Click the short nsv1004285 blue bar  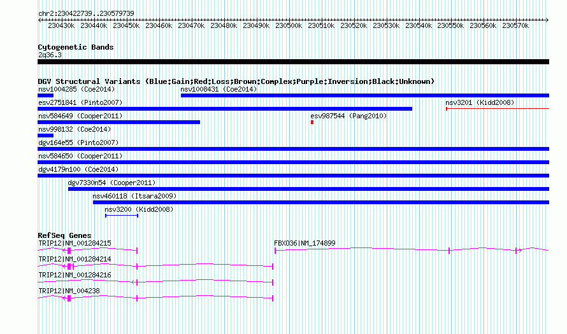point(46,95)
